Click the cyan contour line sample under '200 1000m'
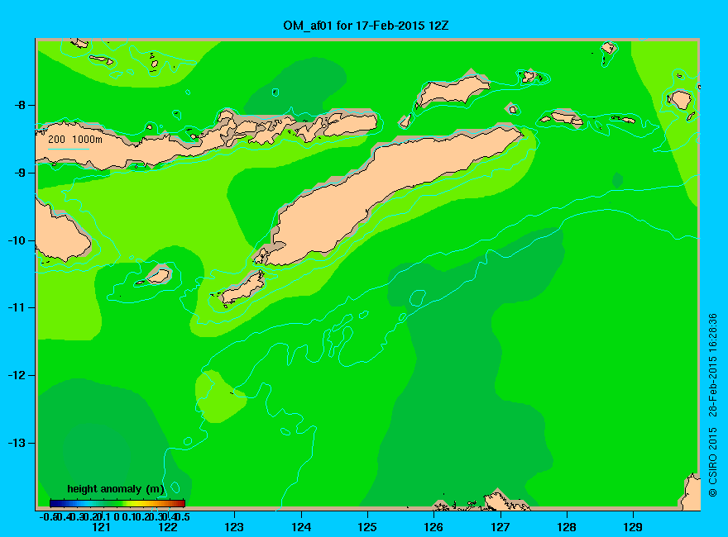 (68, 150)
